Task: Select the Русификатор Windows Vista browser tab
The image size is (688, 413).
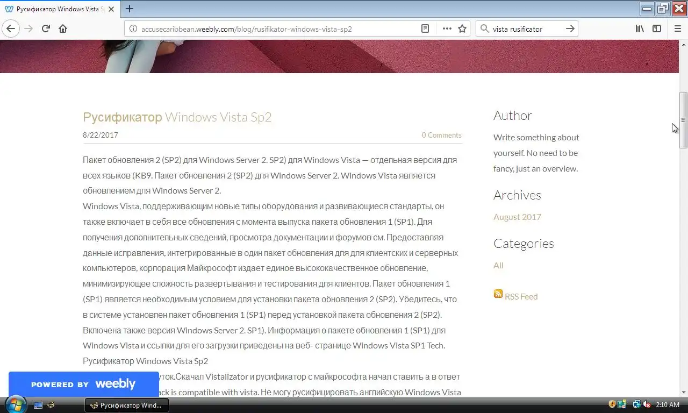Action: pyautogui.click(x=60, y=9)
